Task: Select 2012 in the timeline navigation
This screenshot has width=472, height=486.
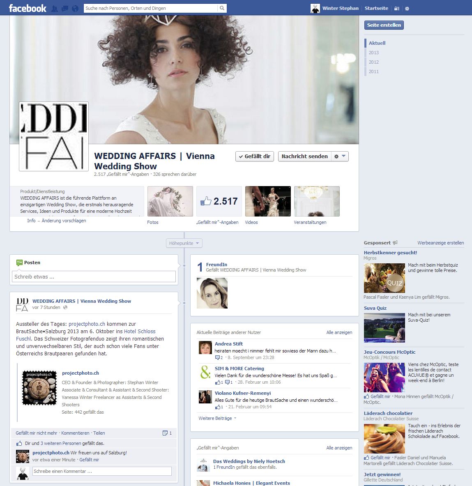Action: (x=373, y=62)
